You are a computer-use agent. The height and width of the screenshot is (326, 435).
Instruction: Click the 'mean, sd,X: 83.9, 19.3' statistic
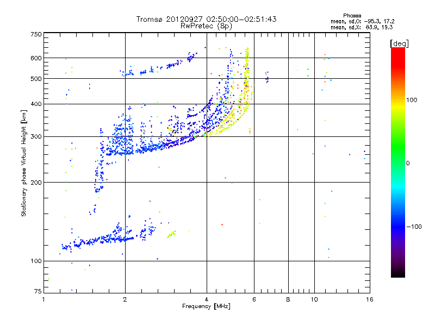click(x=362, y=27)
